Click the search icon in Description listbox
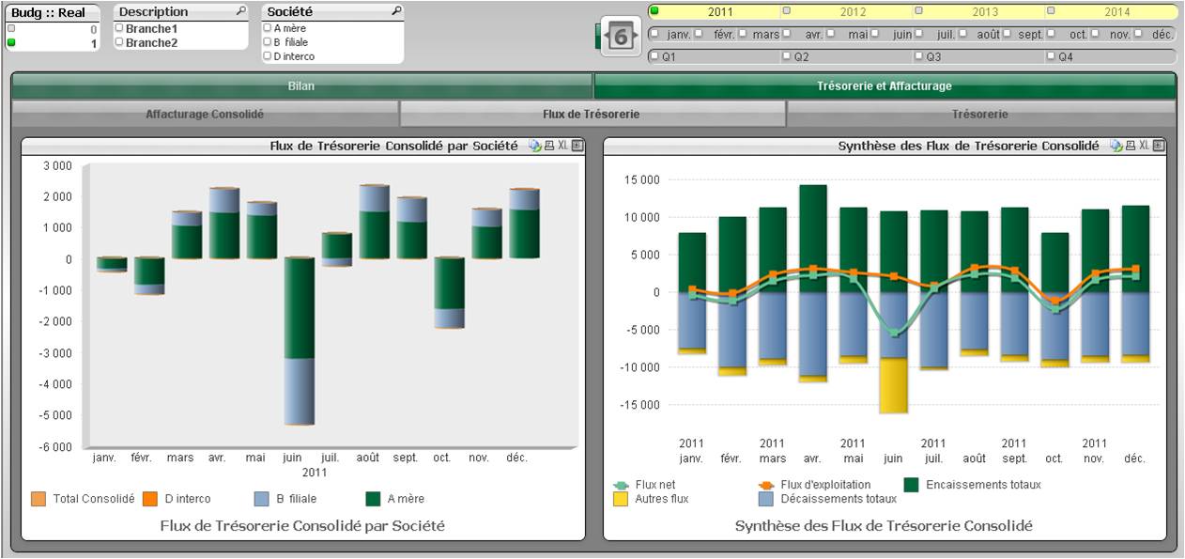Viewport: 1185px width, 559px height. 241,12
